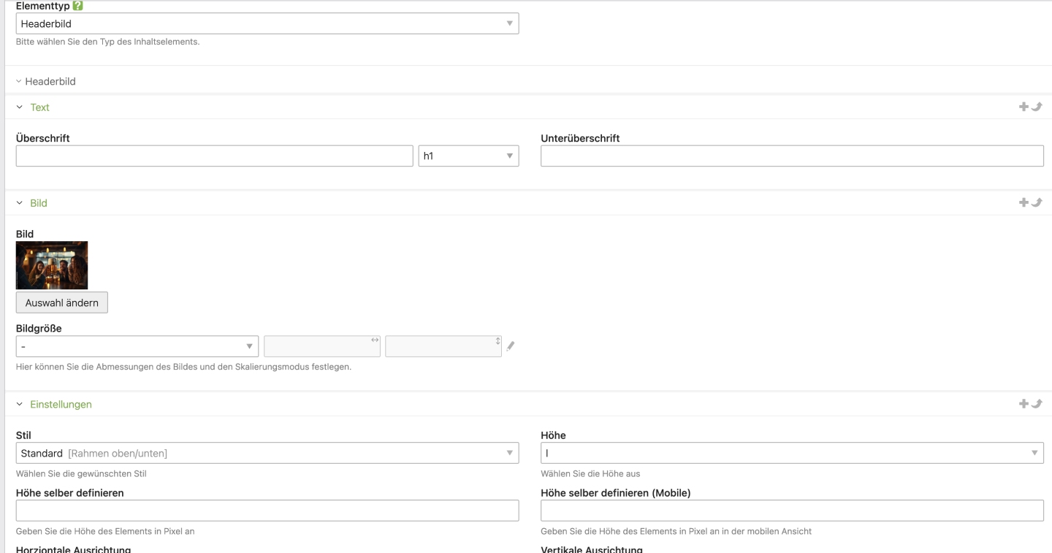Viewport: 1052px width, 553px height.
Task: Click the green help icon beside Elementtyp
Action: (x=78, y=6)
